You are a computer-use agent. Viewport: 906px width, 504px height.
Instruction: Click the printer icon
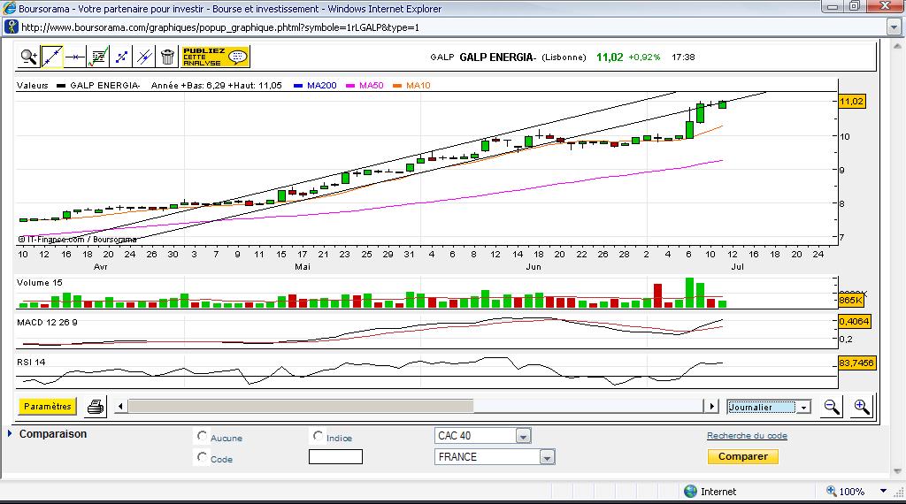point(96,407)
